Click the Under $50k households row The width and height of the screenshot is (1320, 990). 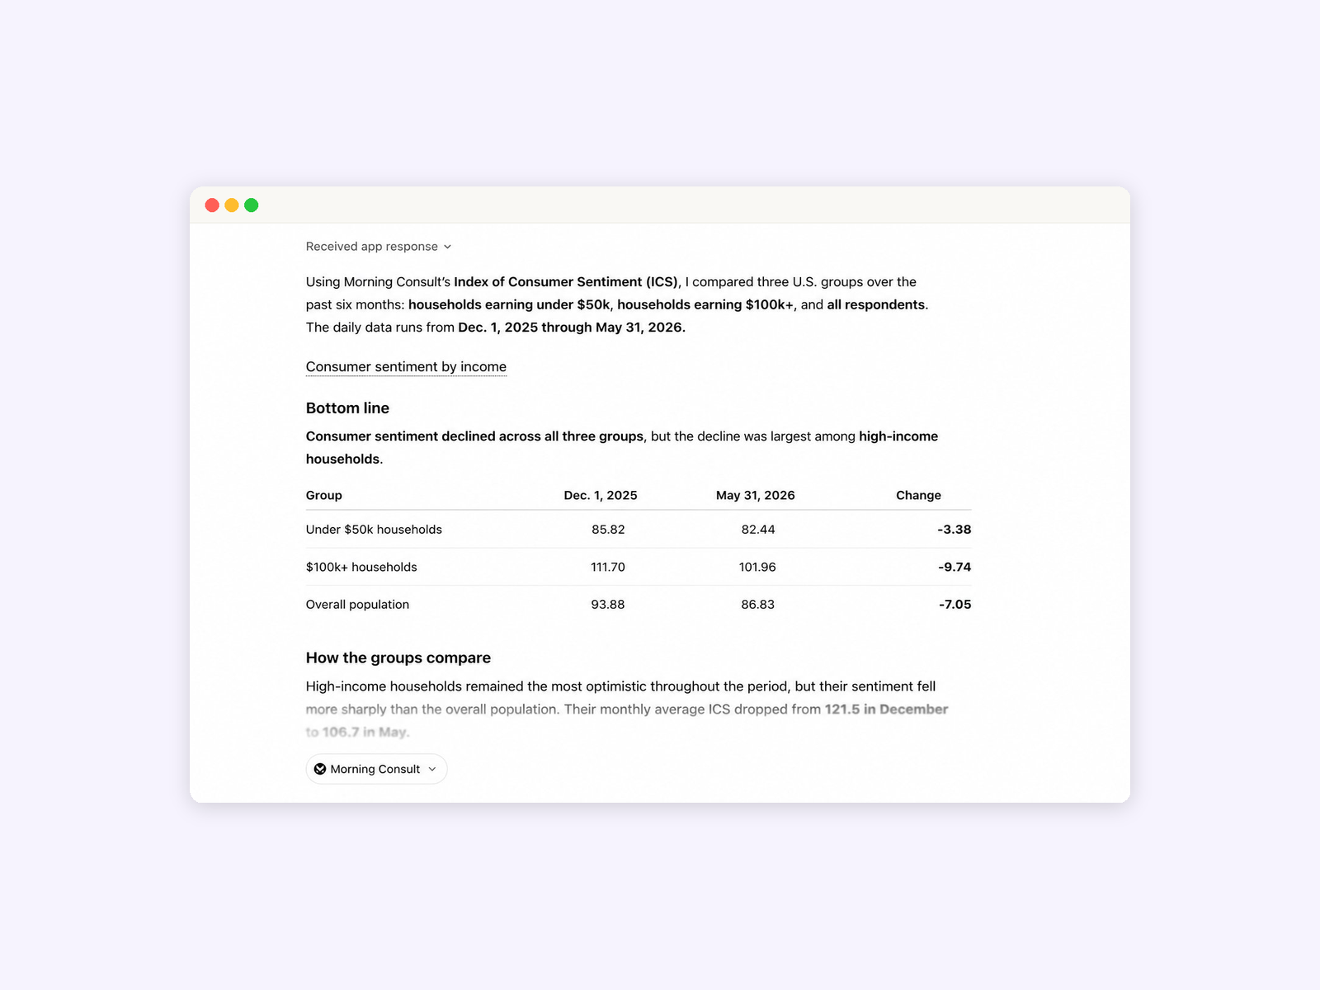click(639, 530)
